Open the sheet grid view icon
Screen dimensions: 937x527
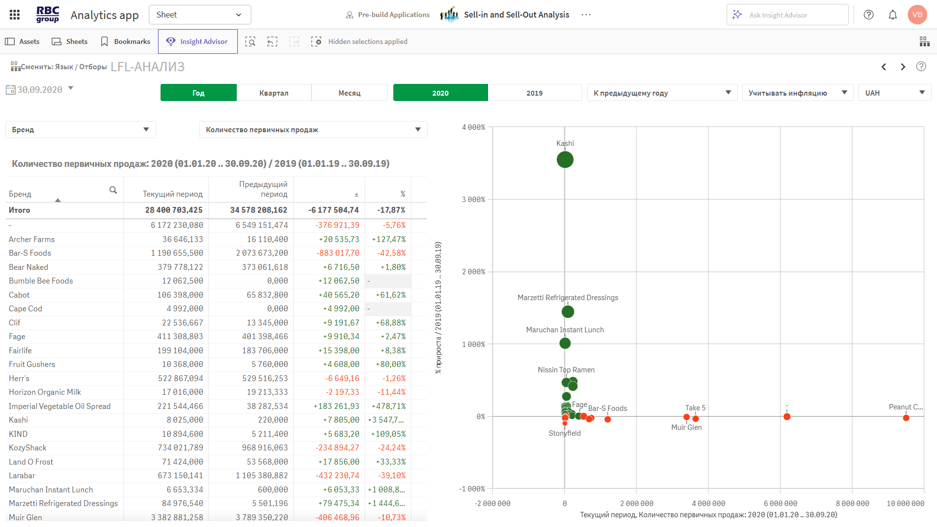(x=924, y=41)
